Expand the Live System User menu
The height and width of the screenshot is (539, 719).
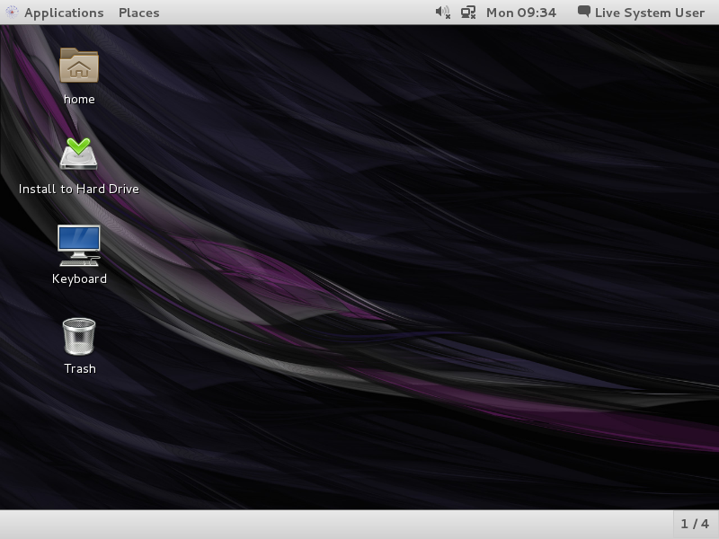pos(649,13)
